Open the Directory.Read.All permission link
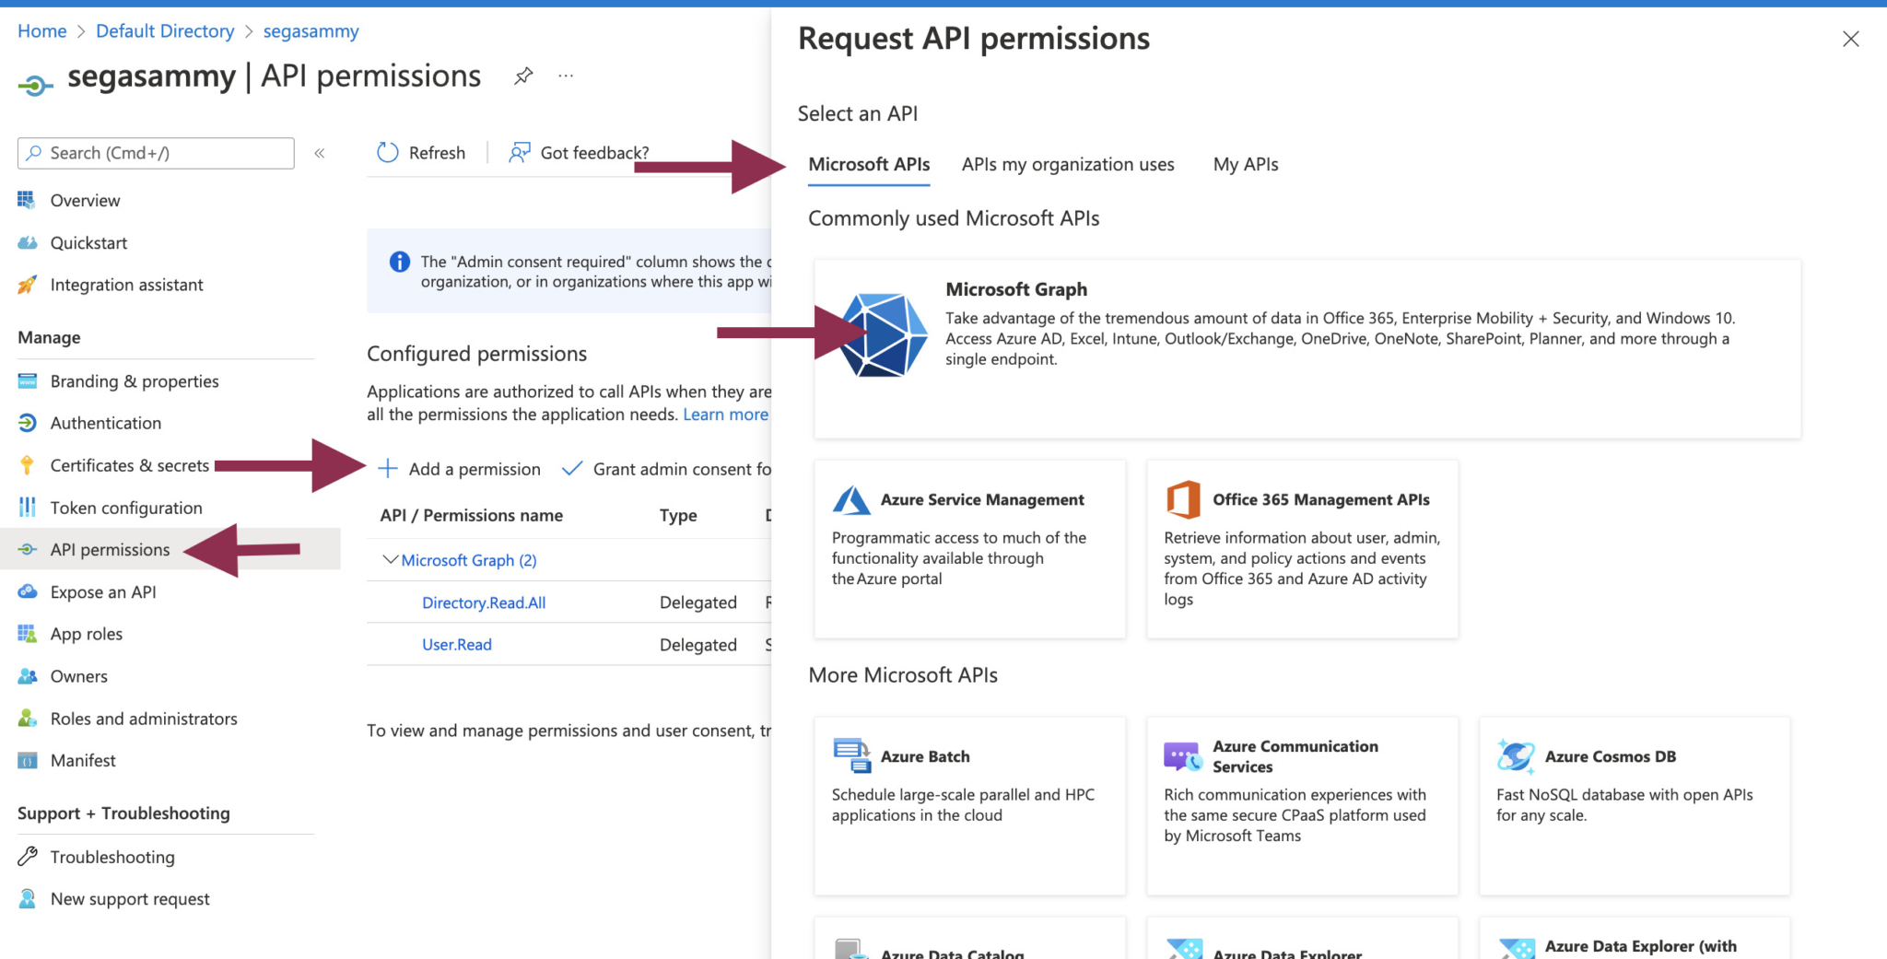The width and height of the screenshot is (1887, 959). (x=483, y=602)
